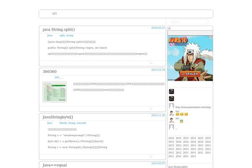Screen dimensions: 252x168
Task: Open the "JavaStringbyte[]" post title
Action: pos(58,117)
